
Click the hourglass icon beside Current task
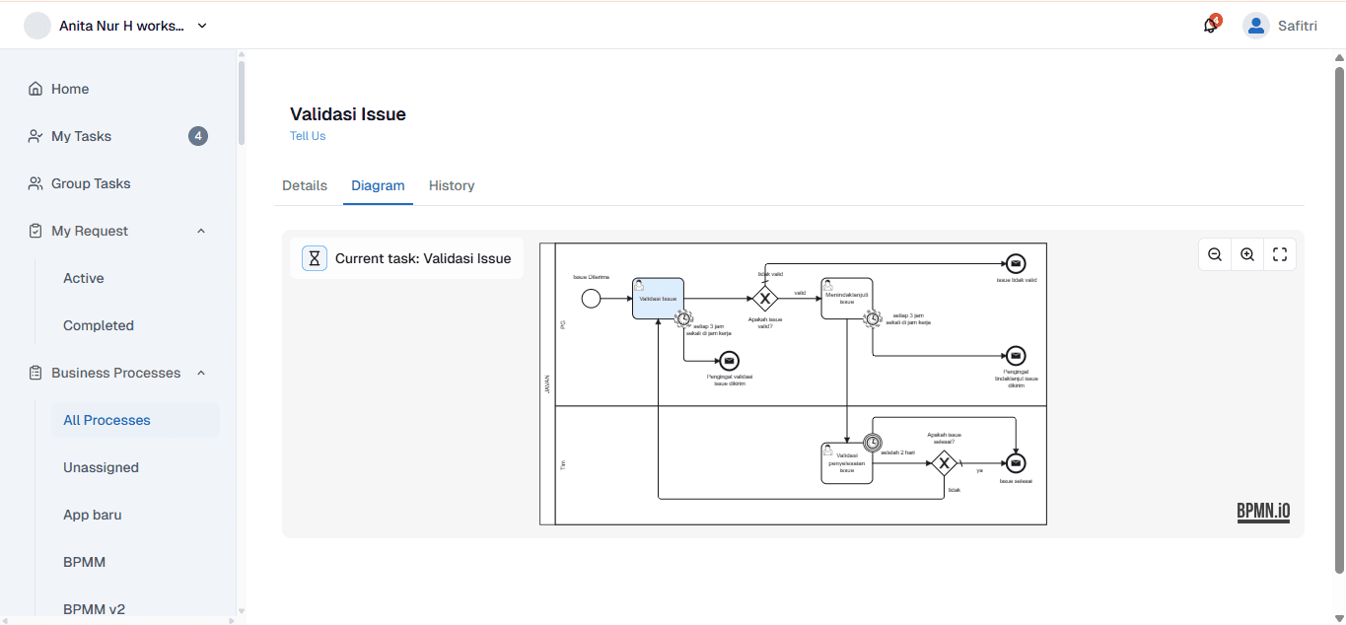(x=314, y=257)
